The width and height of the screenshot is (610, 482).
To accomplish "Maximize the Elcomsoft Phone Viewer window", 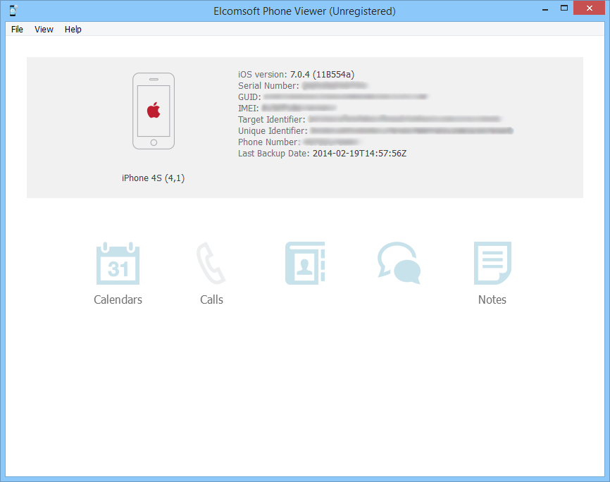I will tap(564, 8).
